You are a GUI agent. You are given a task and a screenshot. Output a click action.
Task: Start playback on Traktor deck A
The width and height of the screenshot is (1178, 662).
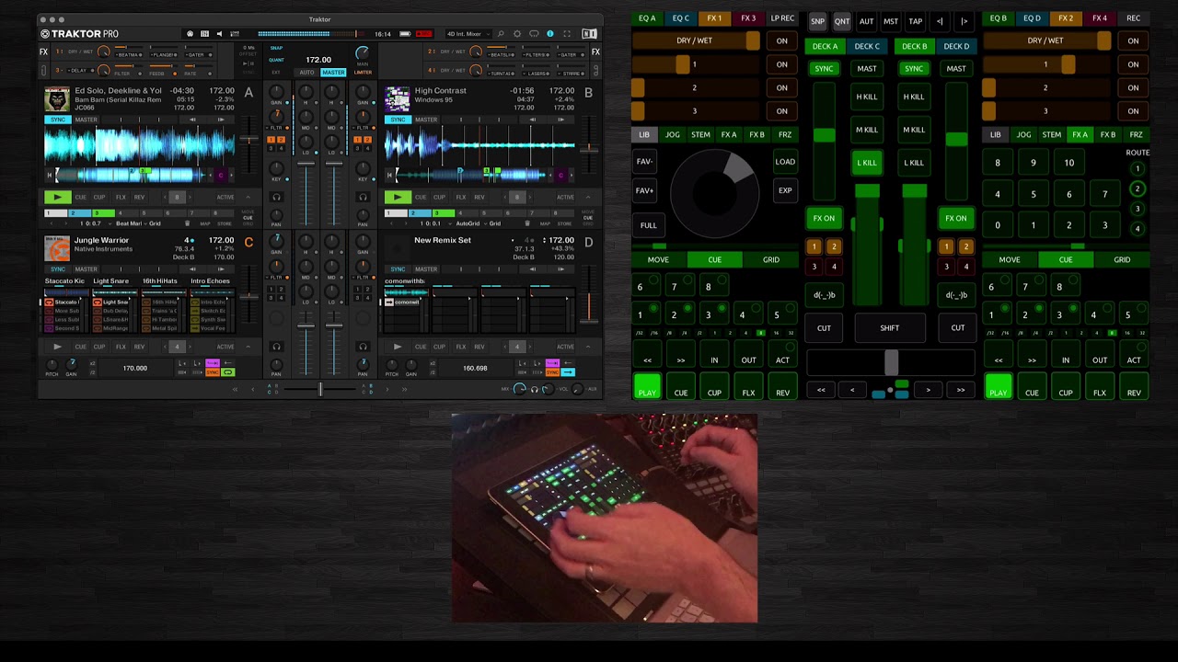[x=57, y=197]
